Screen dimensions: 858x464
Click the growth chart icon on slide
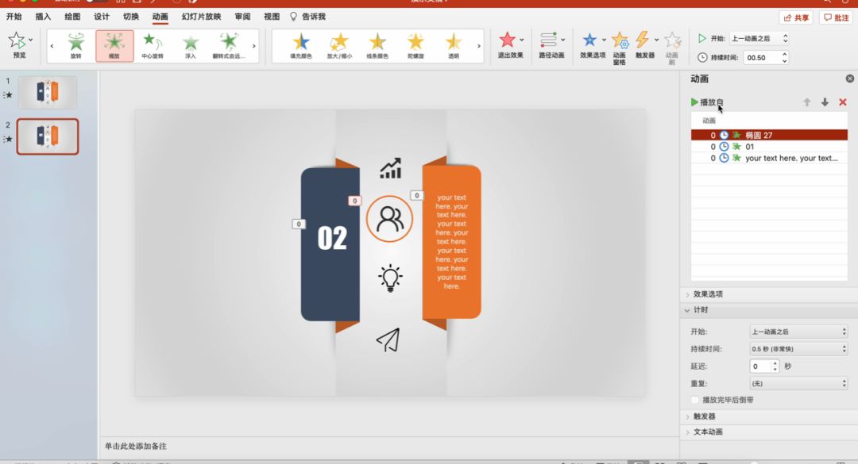point(391,168)
